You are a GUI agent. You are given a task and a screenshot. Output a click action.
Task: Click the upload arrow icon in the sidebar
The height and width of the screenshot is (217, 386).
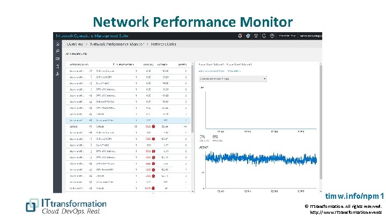click(57, 66)
